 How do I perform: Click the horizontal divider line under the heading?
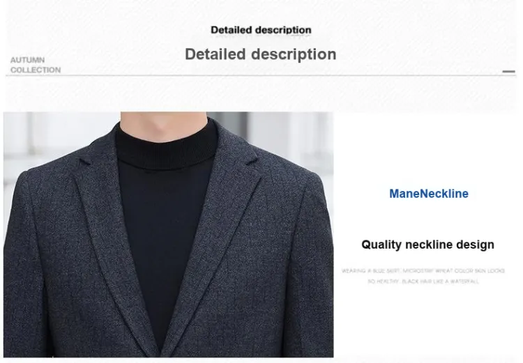point(261,76)
